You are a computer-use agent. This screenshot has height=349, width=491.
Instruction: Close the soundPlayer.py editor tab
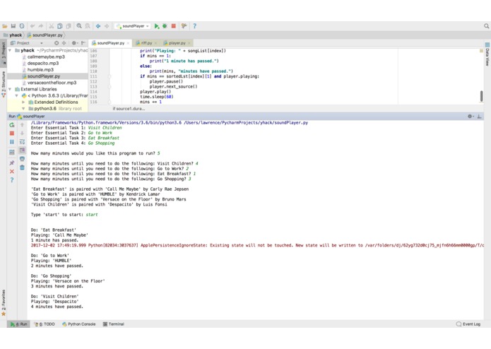[x=128, y=43]
